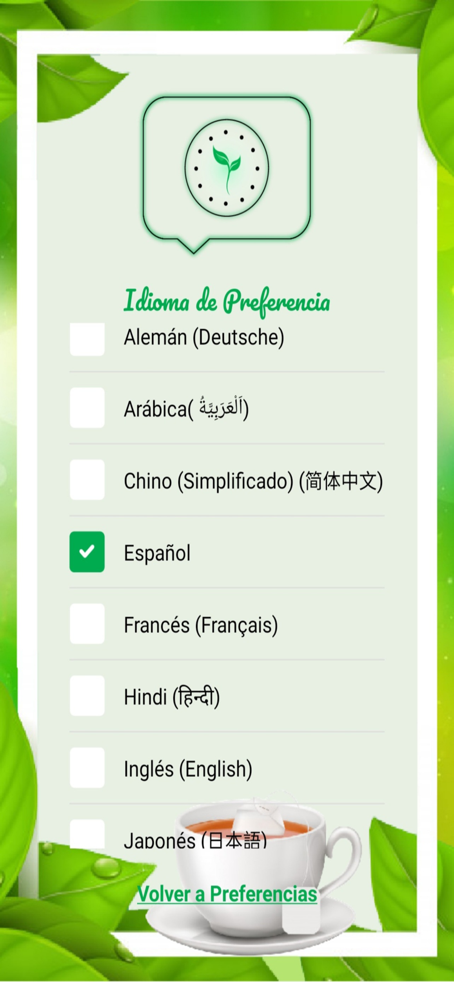Pick the Francés (Français) label text
The width and height of the screenshot is (454, 982).
[x=201, y=626]
